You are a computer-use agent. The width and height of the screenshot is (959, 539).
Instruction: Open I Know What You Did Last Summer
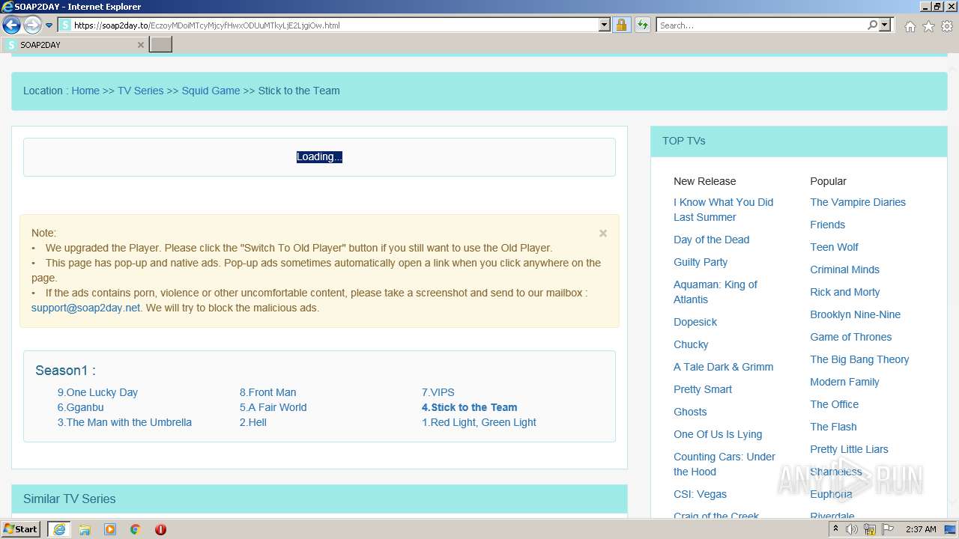723,210
